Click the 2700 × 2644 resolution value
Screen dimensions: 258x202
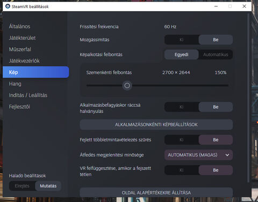[x=176, y=72]
